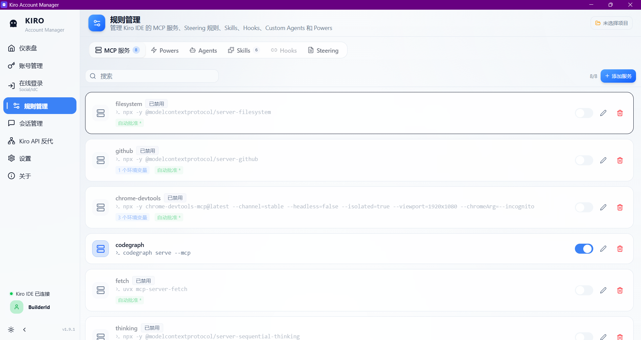Image resolution: width=641 pixels, height=340 pixels.
Task: Switch to the Powers tab
Action: 165,50
